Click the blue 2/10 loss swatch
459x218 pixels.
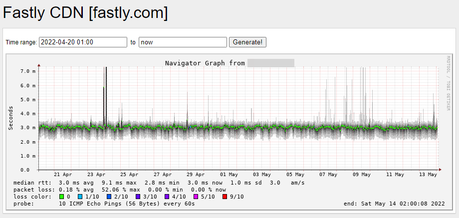(x=109, y=197)
